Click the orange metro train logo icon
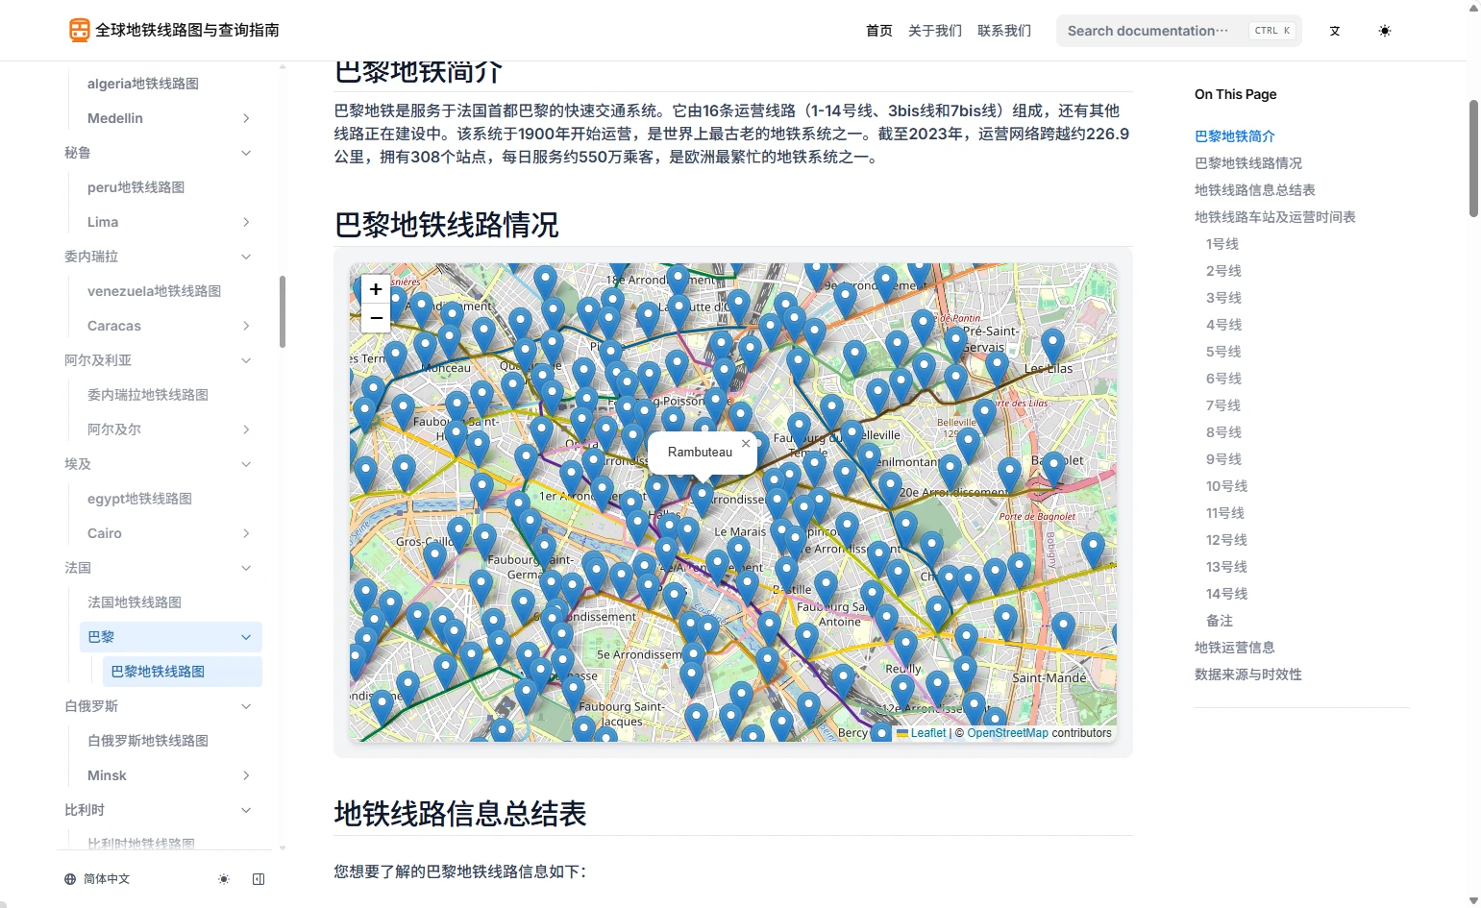 [79, 30]
